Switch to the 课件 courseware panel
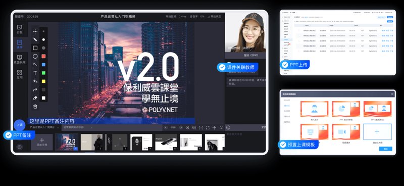Viewport: 404px width, 186px height. (20, 44)
